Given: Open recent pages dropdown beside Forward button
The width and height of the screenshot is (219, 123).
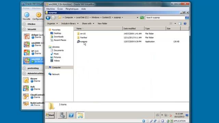Looking at the screenshot, I should point(56,18).
